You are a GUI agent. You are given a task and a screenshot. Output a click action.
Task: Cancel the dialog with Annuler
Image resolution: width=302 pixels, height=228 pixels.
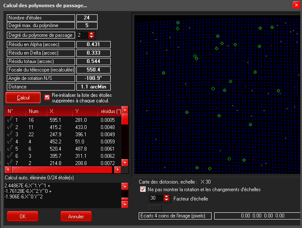[76, 216]
